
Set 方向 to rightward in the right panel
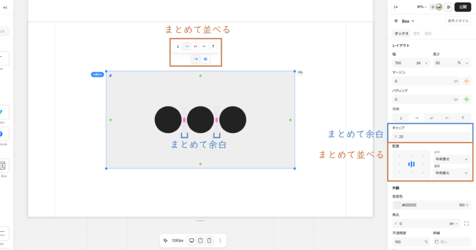pyautogui.click(x=416, y=118)
